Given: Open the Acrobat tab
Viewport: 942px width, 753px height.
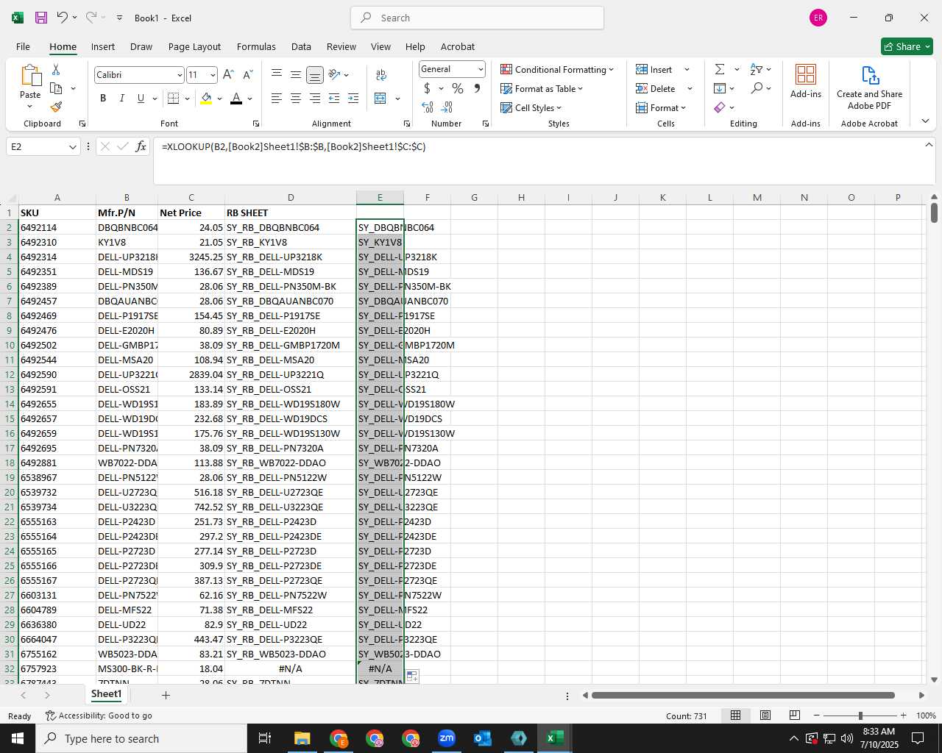Looking at the screenshot, I should click(458, 46).
